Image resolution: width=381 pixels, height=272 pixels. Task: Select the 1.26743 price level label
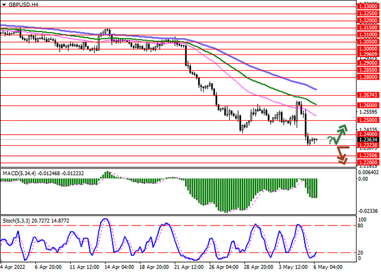(x=368, y=95)
